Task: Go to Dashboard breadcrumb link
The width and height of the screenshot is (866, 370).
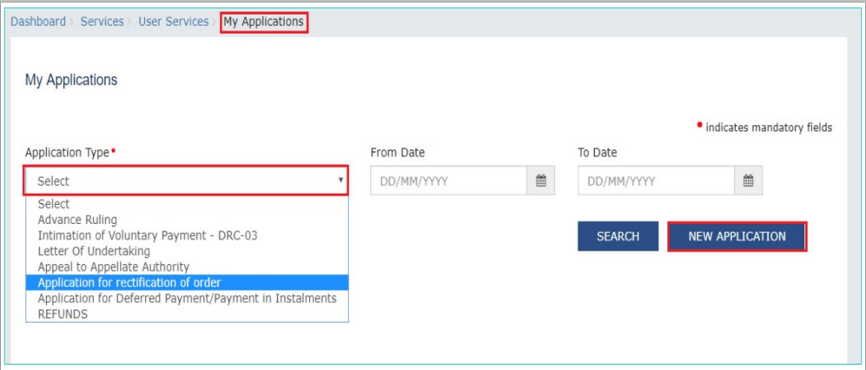Action: point(38,22)
